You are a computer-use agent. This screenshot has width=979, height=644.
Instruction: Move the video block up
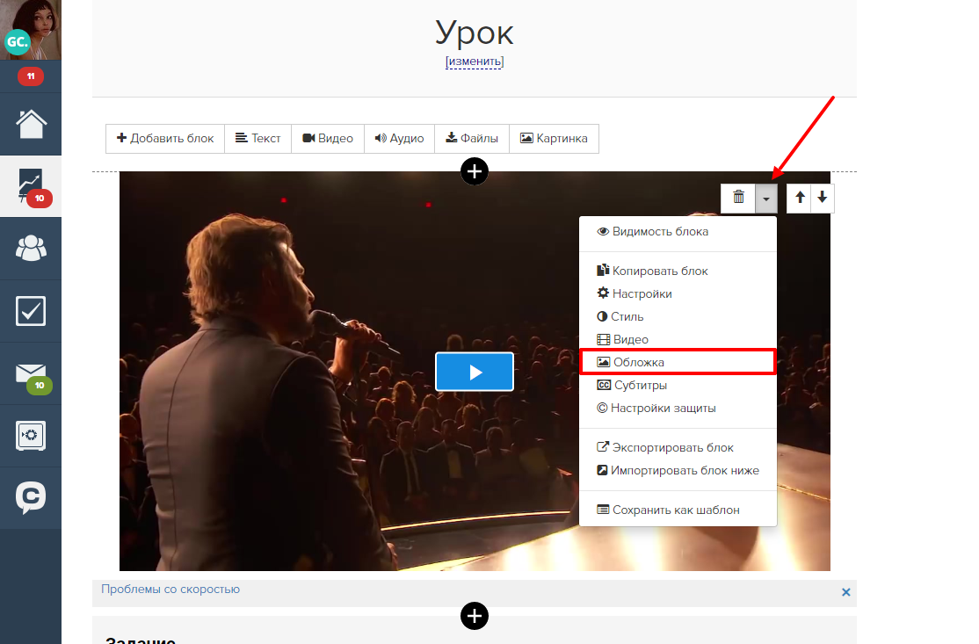(800, 198)
